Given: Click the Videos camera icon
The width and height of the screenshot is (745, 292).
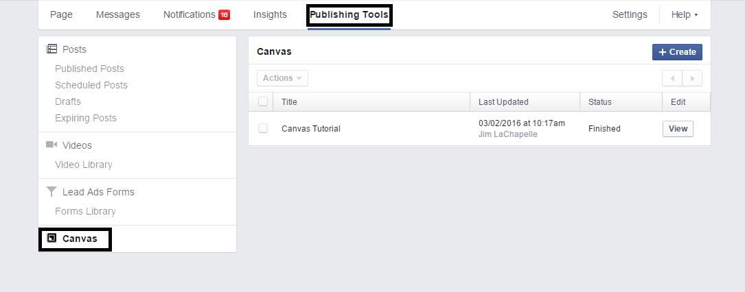Looking at the screenshot, I should click(x=51, y=145).
